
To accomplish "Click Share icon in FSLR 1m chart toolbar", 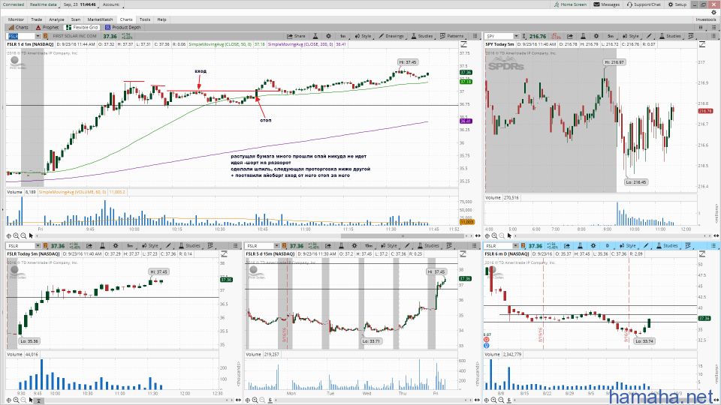I will [296, 36].
